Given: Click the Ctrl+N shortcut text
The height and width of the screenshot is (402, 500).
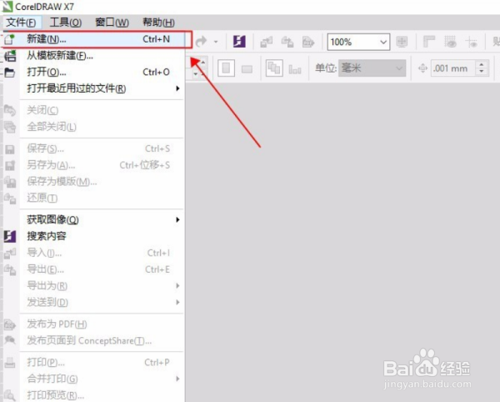Looking at the screenshot, I should point(157,39).
